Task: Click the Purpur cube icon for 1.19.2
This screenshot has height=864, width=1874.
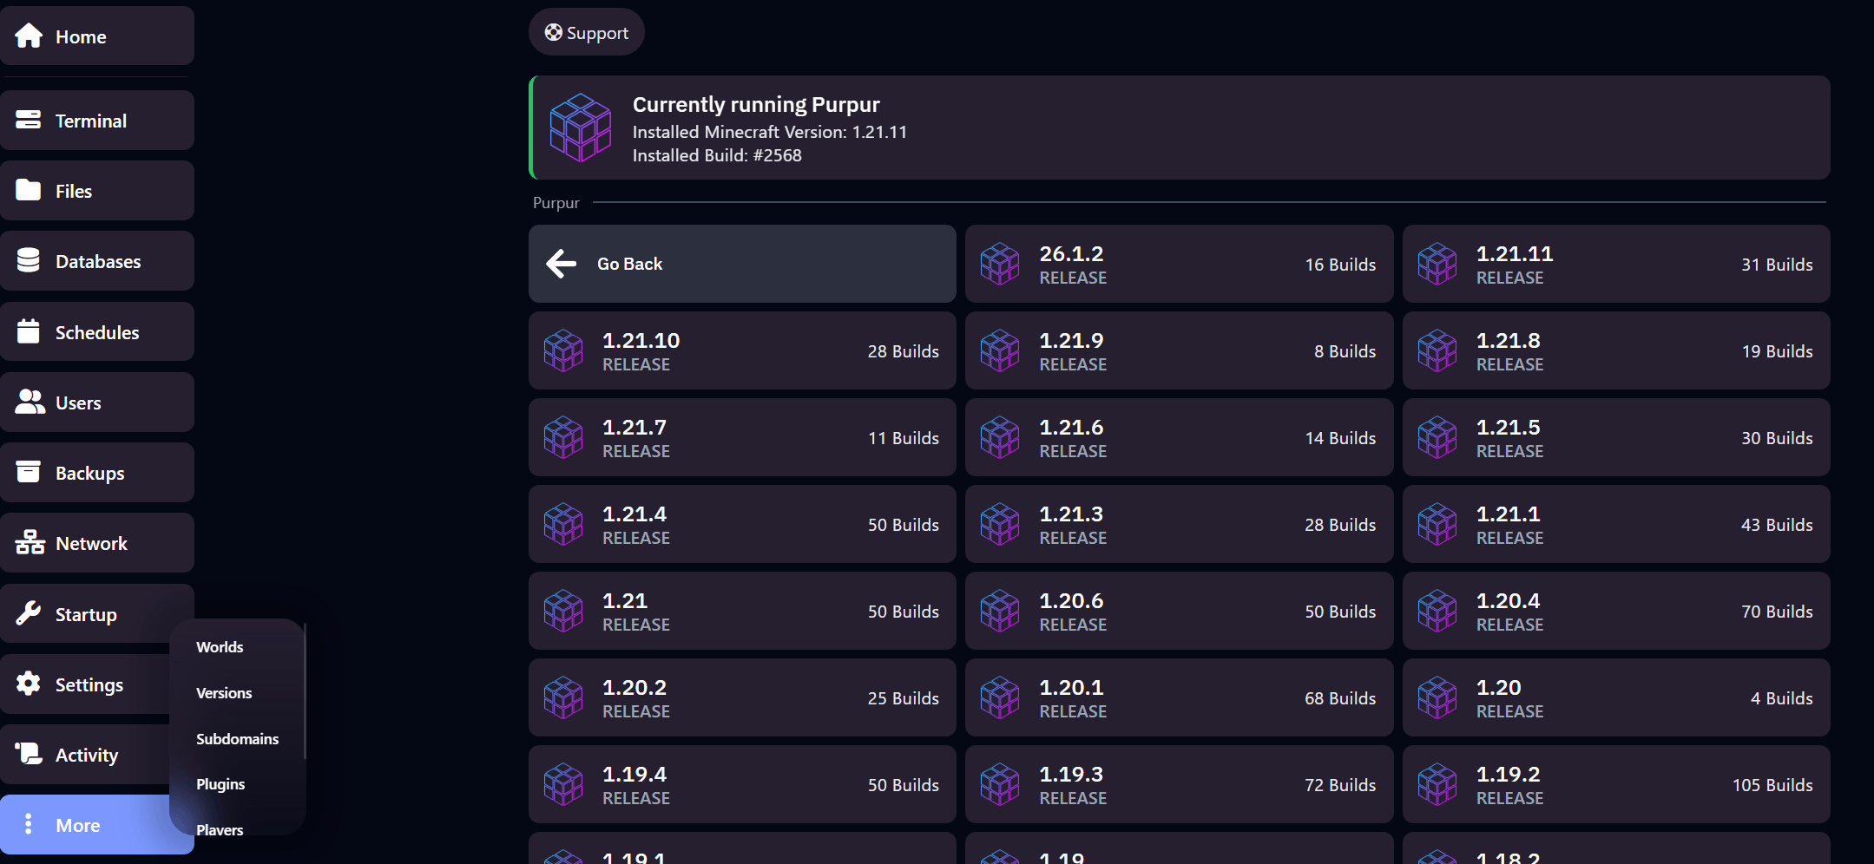Action: coord(1437,784)
